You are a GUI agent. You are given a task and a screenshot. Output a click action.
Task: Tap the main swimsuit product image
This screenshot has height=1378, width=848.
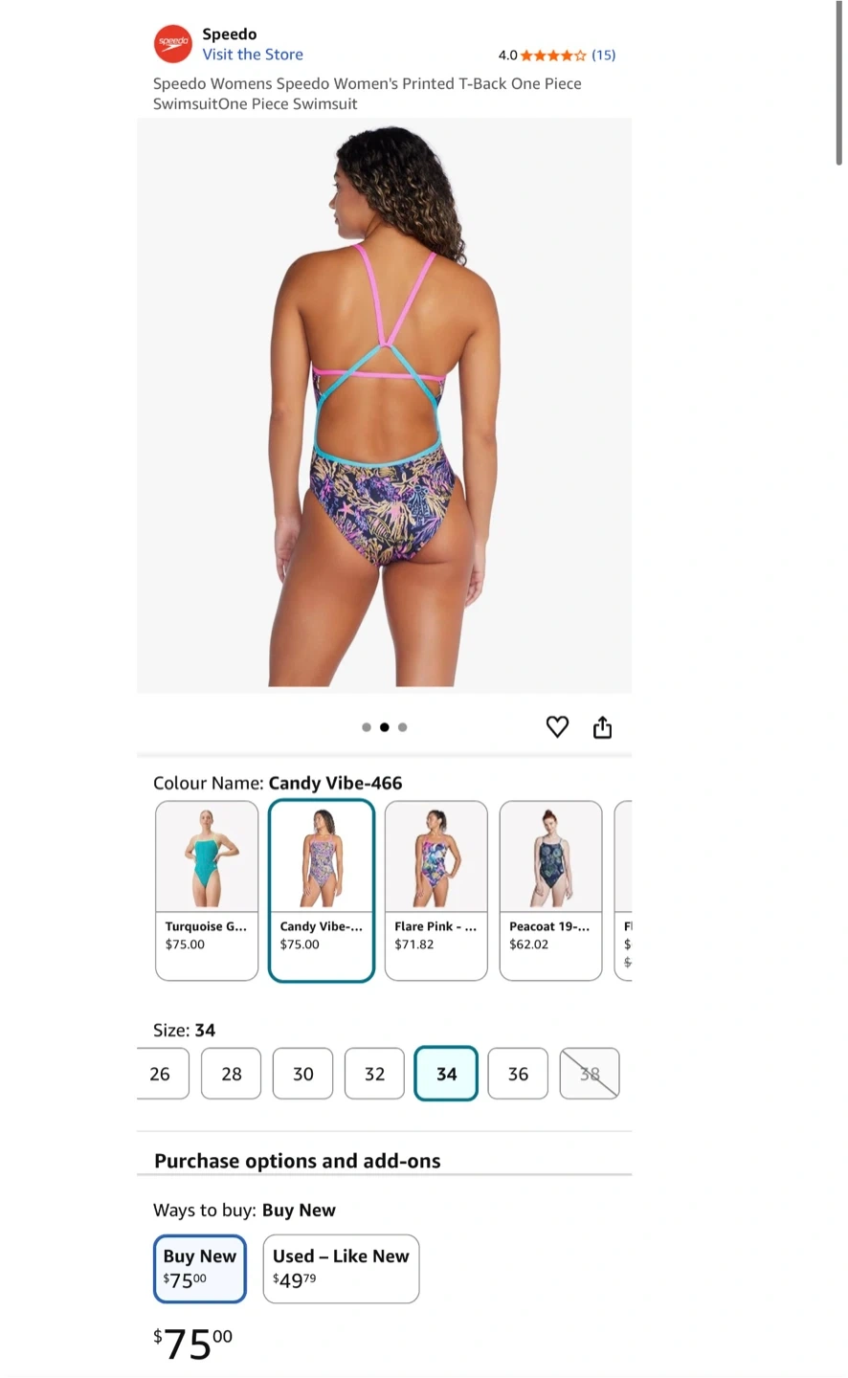point(385,406)
